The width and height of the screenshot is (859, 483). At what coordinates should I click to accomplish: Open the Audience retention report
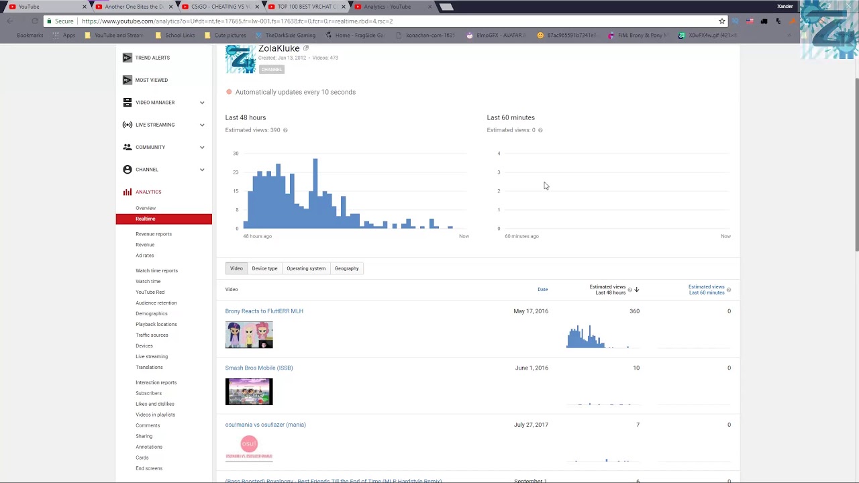(156, 303)
